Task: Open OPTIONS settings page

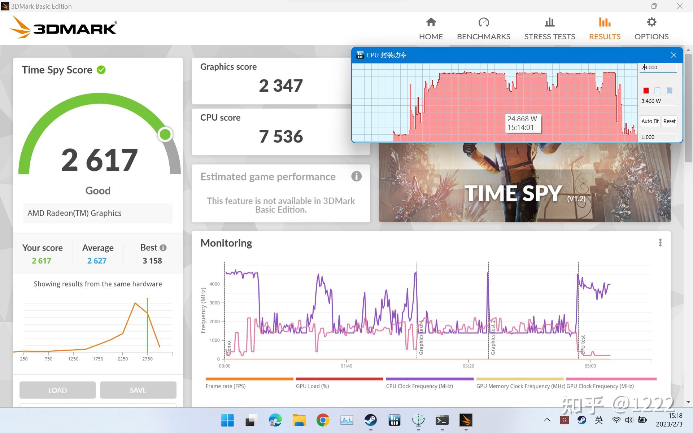Action: point(651,29)
